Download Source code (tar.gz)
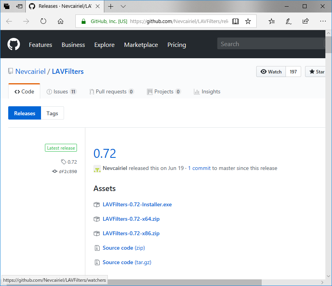Screen dimensions: 332x286 (x=127, y=262)
